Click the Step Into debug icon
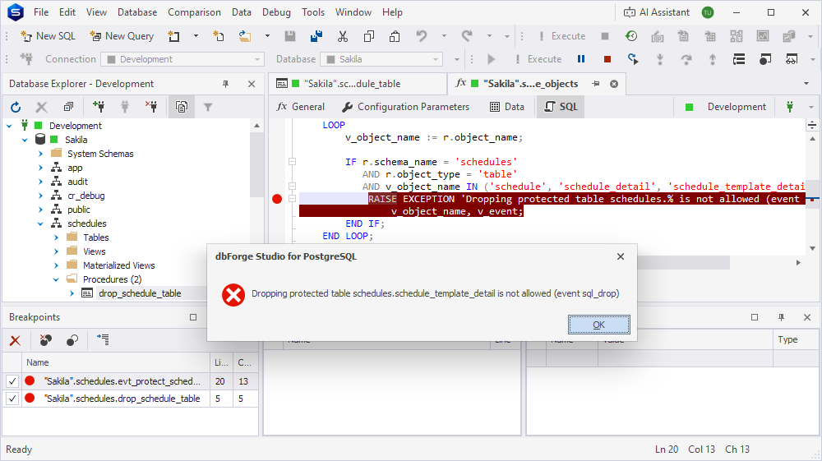This screenshot has height=461, width=822. pos(660,59)
